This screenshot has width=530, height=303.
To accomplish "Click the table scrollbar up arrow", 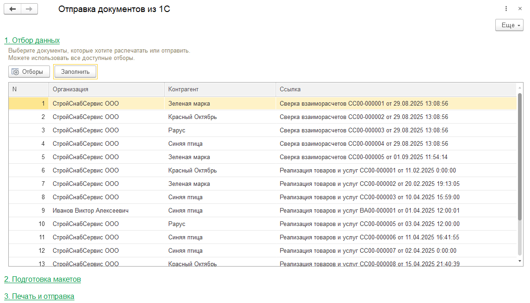I will 520,88.
